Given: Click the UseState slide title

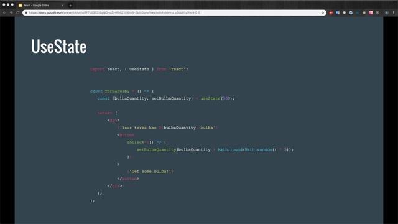Looking at the screenshot, I should pos(58,46).
